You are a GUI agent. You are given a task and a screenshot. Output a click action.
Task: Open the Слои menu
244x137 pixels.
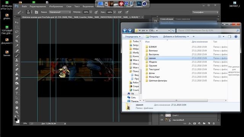[x=69, y=6]
